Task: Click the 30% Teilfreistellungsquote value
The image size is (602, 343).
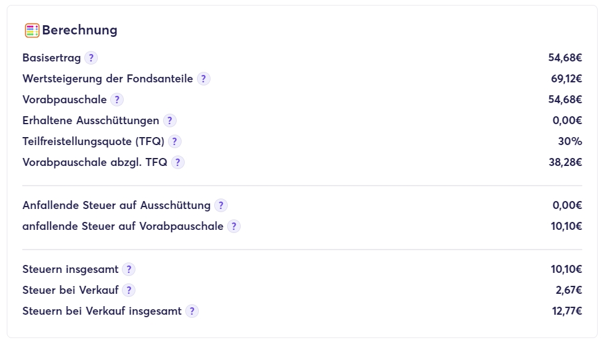Action: pyautogui.click(x=569, y=141)
